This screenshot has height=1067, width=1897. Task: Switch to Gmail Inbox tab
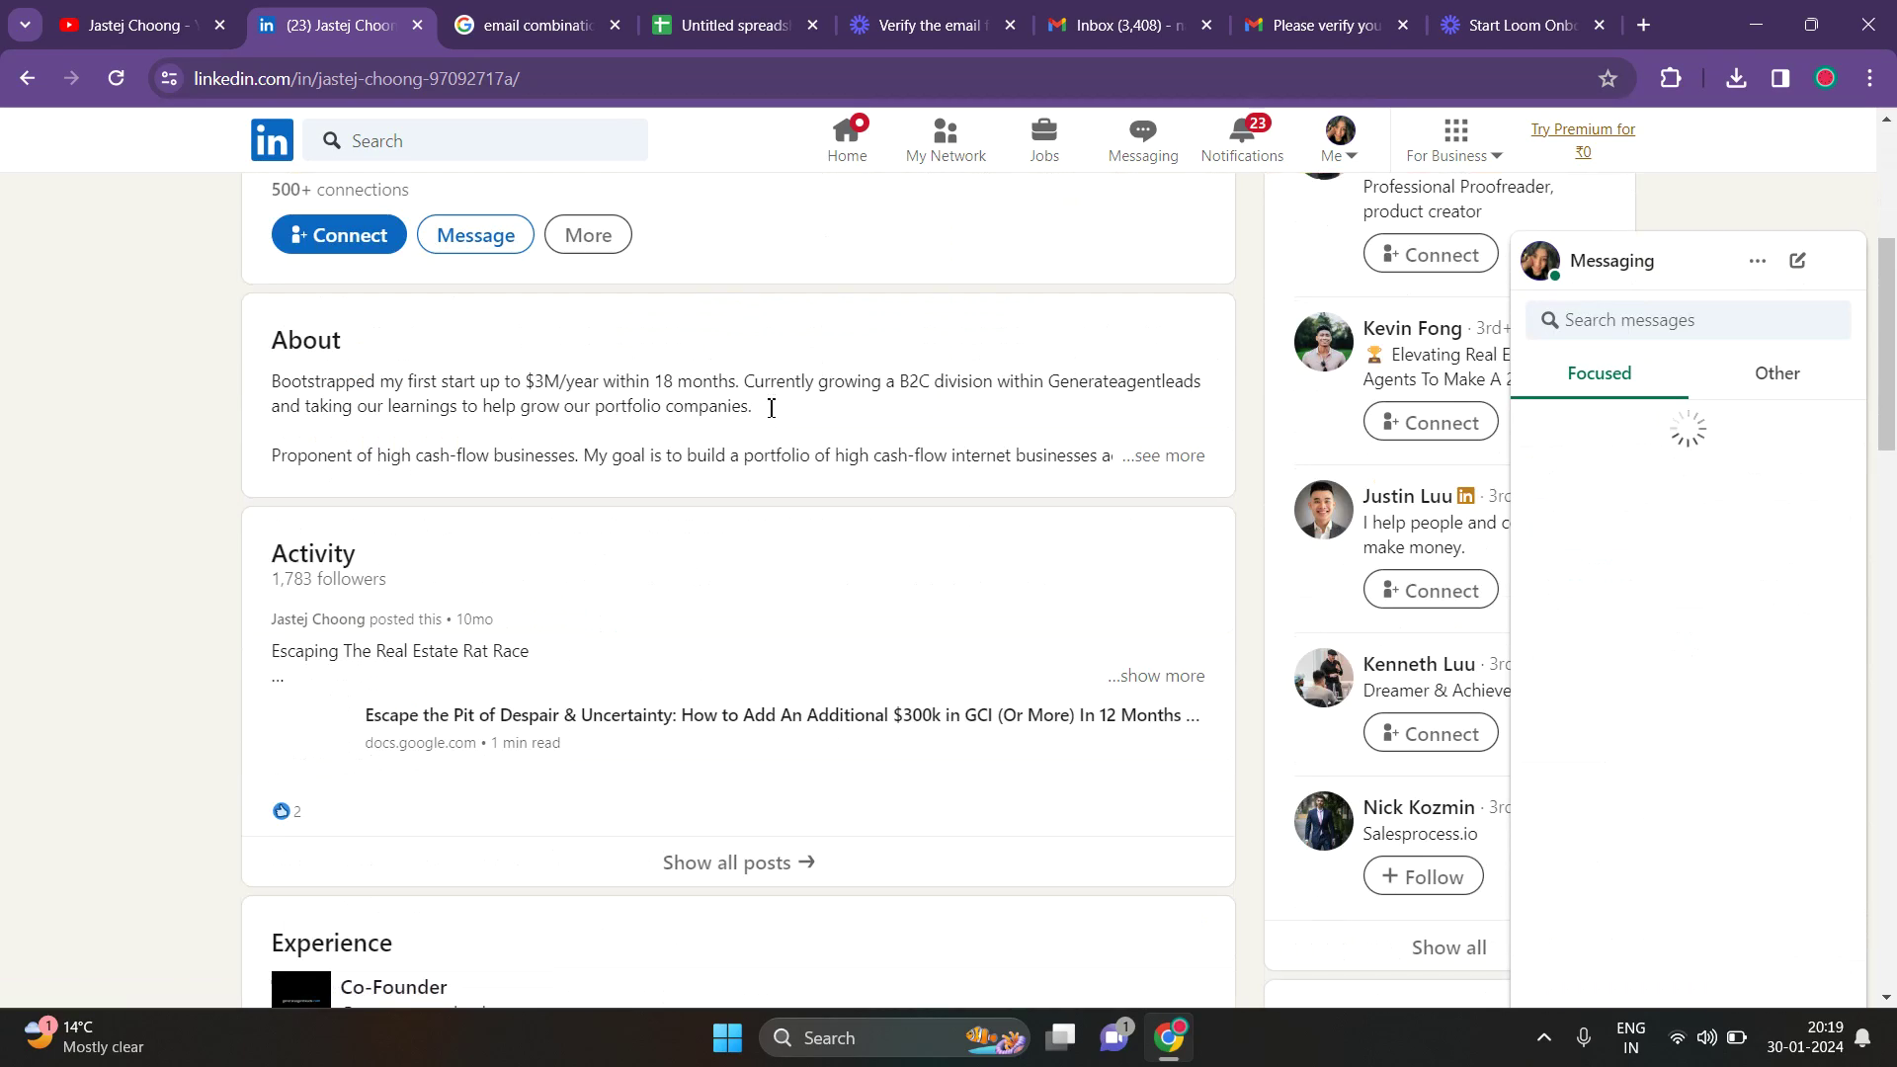click(x=1131, y=26)
